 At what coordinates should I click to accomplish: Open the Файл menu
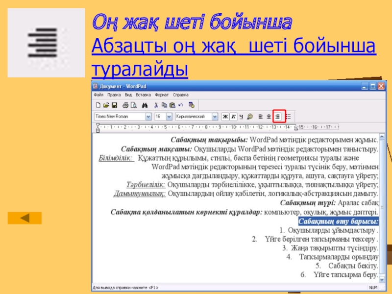[99, 95]
